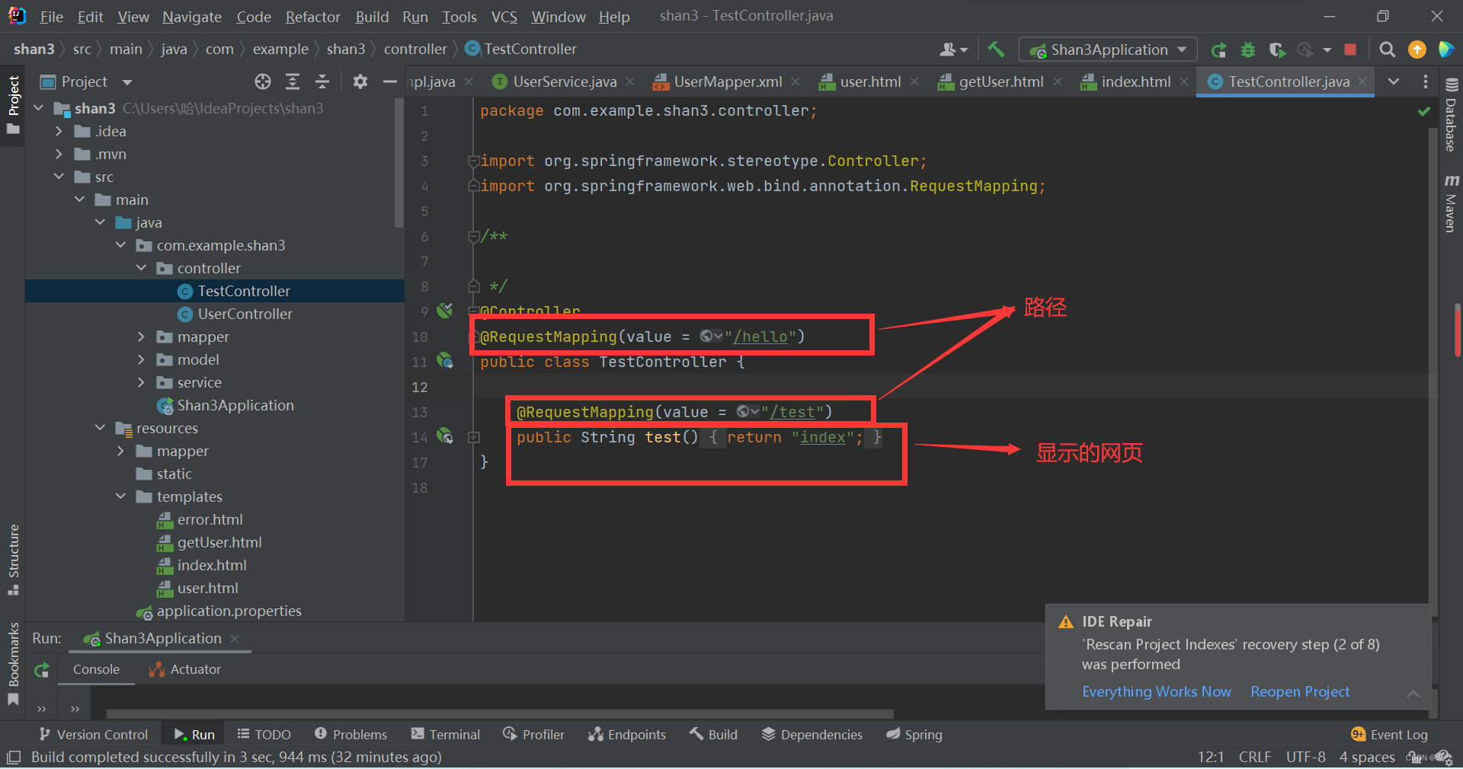
Task: Click CRLF line separator in status bar
Action: [1255, 757]
